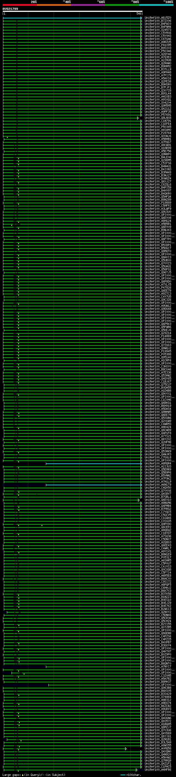176x777 pixels.
Task: Select the UniRef100_A9UDV3 hit label
Action: click(x=158, y=709)
